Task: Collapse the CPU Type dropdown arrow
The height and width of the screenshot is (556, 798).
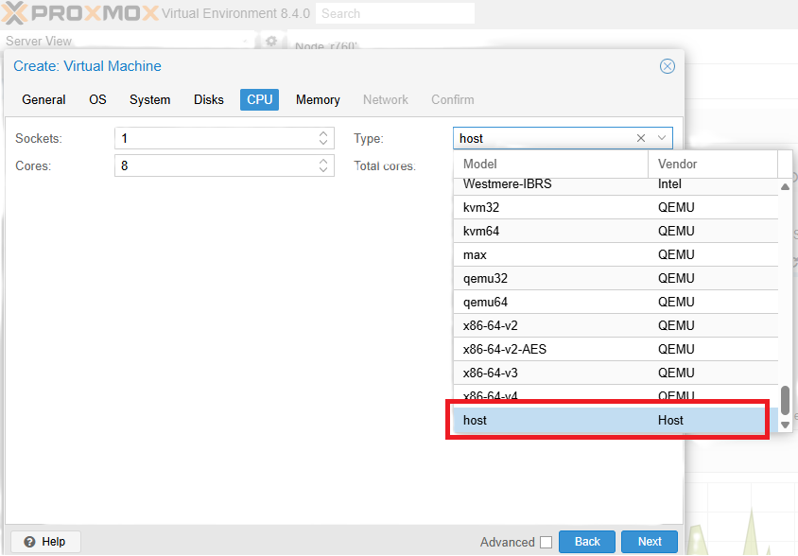Action: 662,138
